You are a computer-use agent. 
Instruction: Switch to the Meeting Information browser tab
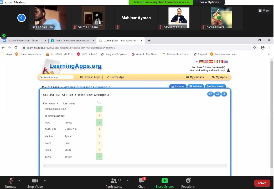click(x=23, y=41)
